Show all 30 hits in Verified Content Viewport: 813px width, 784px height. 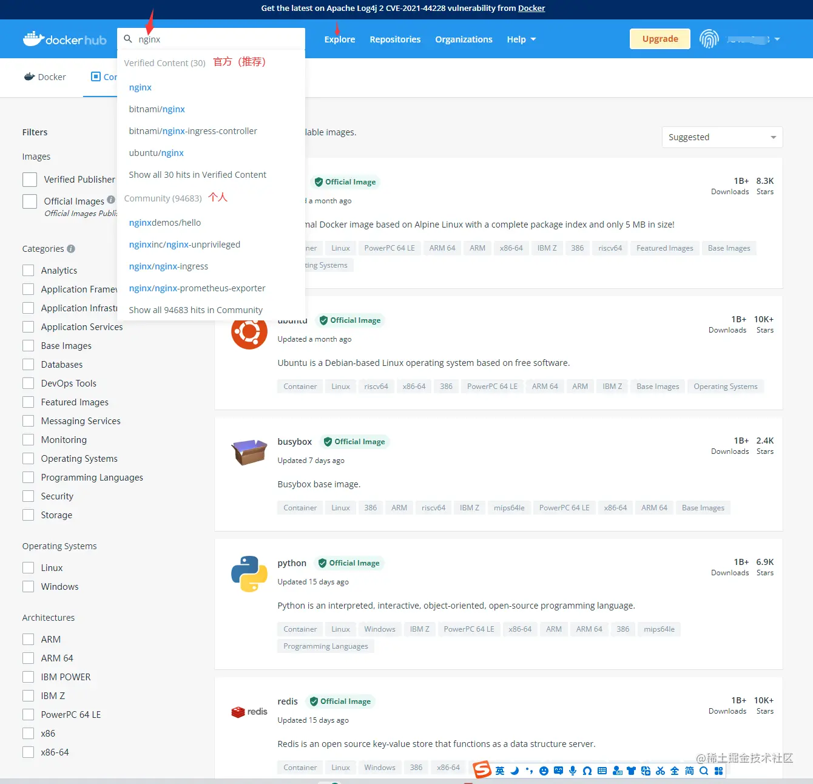coord(197,175)
